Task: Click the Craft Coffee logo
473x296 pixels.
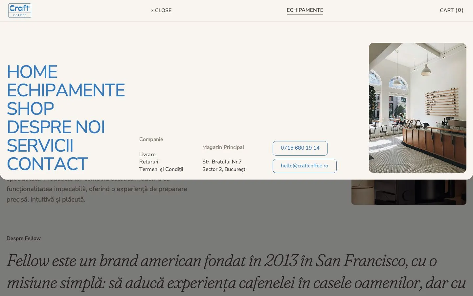Action: [20, 11]
